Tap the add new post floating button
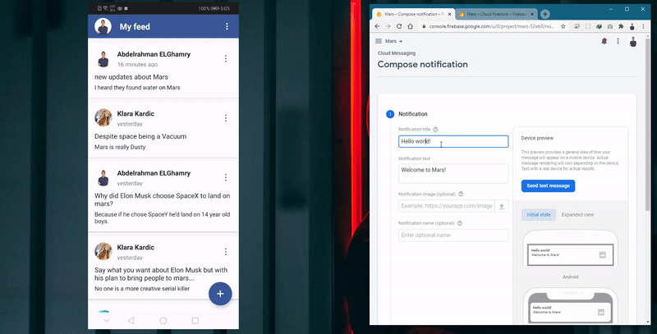Screen dimensions: 657x334 point(220,294)
